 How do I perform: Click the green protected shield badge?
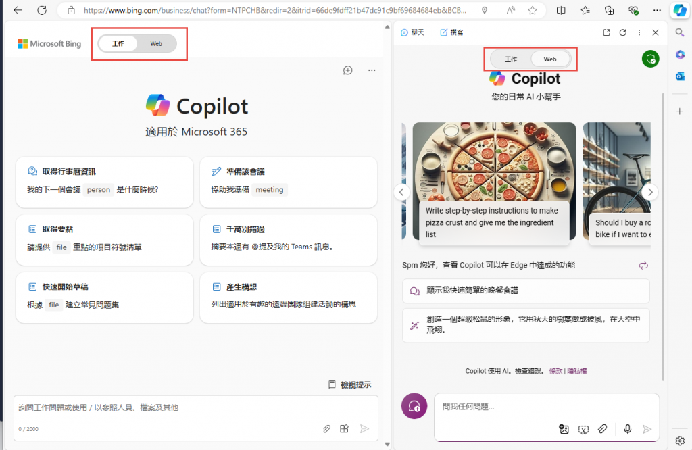pyautogui.click(x=651, y=59)
